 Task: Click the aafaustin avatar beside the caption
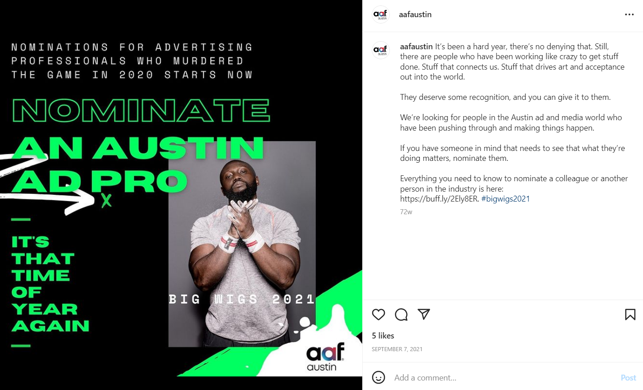coord(381,50)
